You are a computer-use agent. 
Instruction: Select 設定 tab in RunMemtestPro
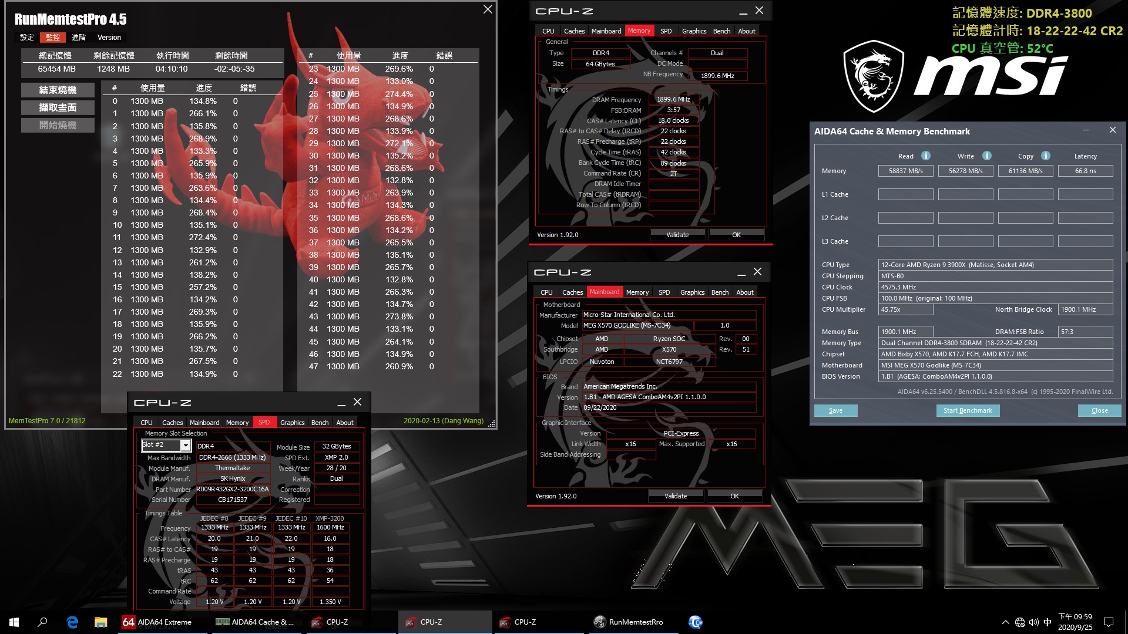27,38
